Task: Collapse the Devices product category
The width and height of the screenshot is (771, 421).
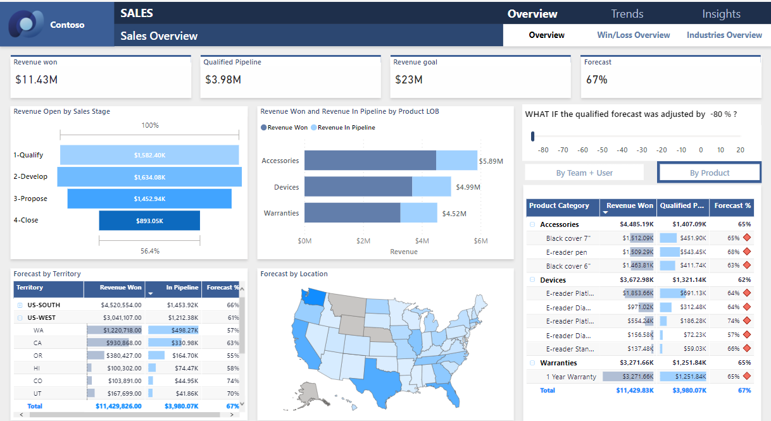Action: click(532, 280)
